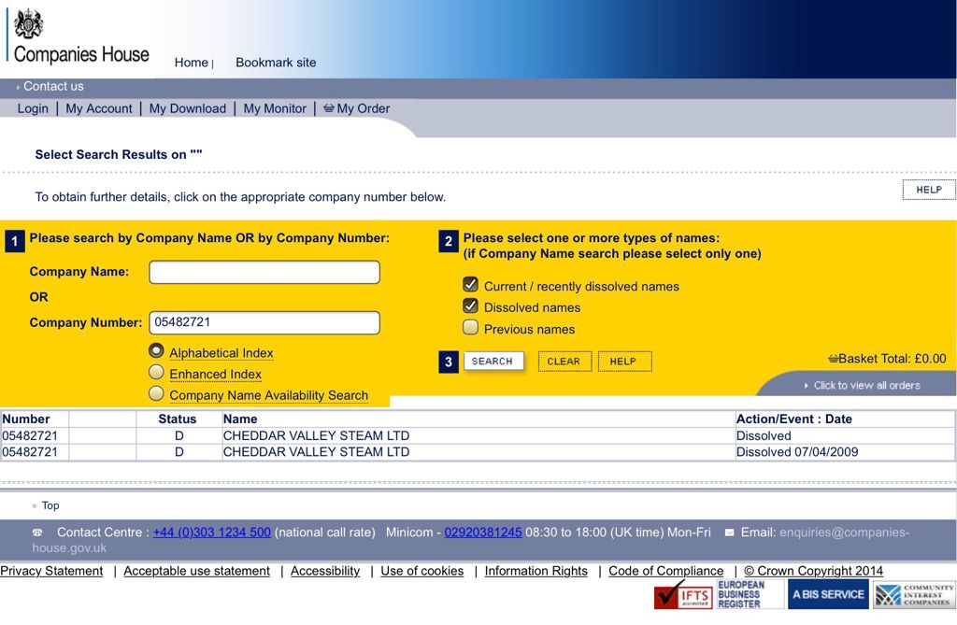Screen dimensions: 957x625
Task: Open My Download
Action: pyautogui.click(x=187, y=108)
